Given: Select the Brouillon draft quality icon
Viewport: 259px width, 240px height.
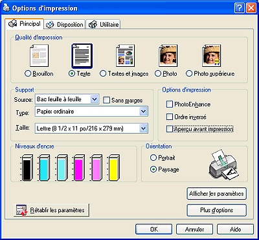Looking at the screenshot, I should pyautogui.click(x=39, y=56).
